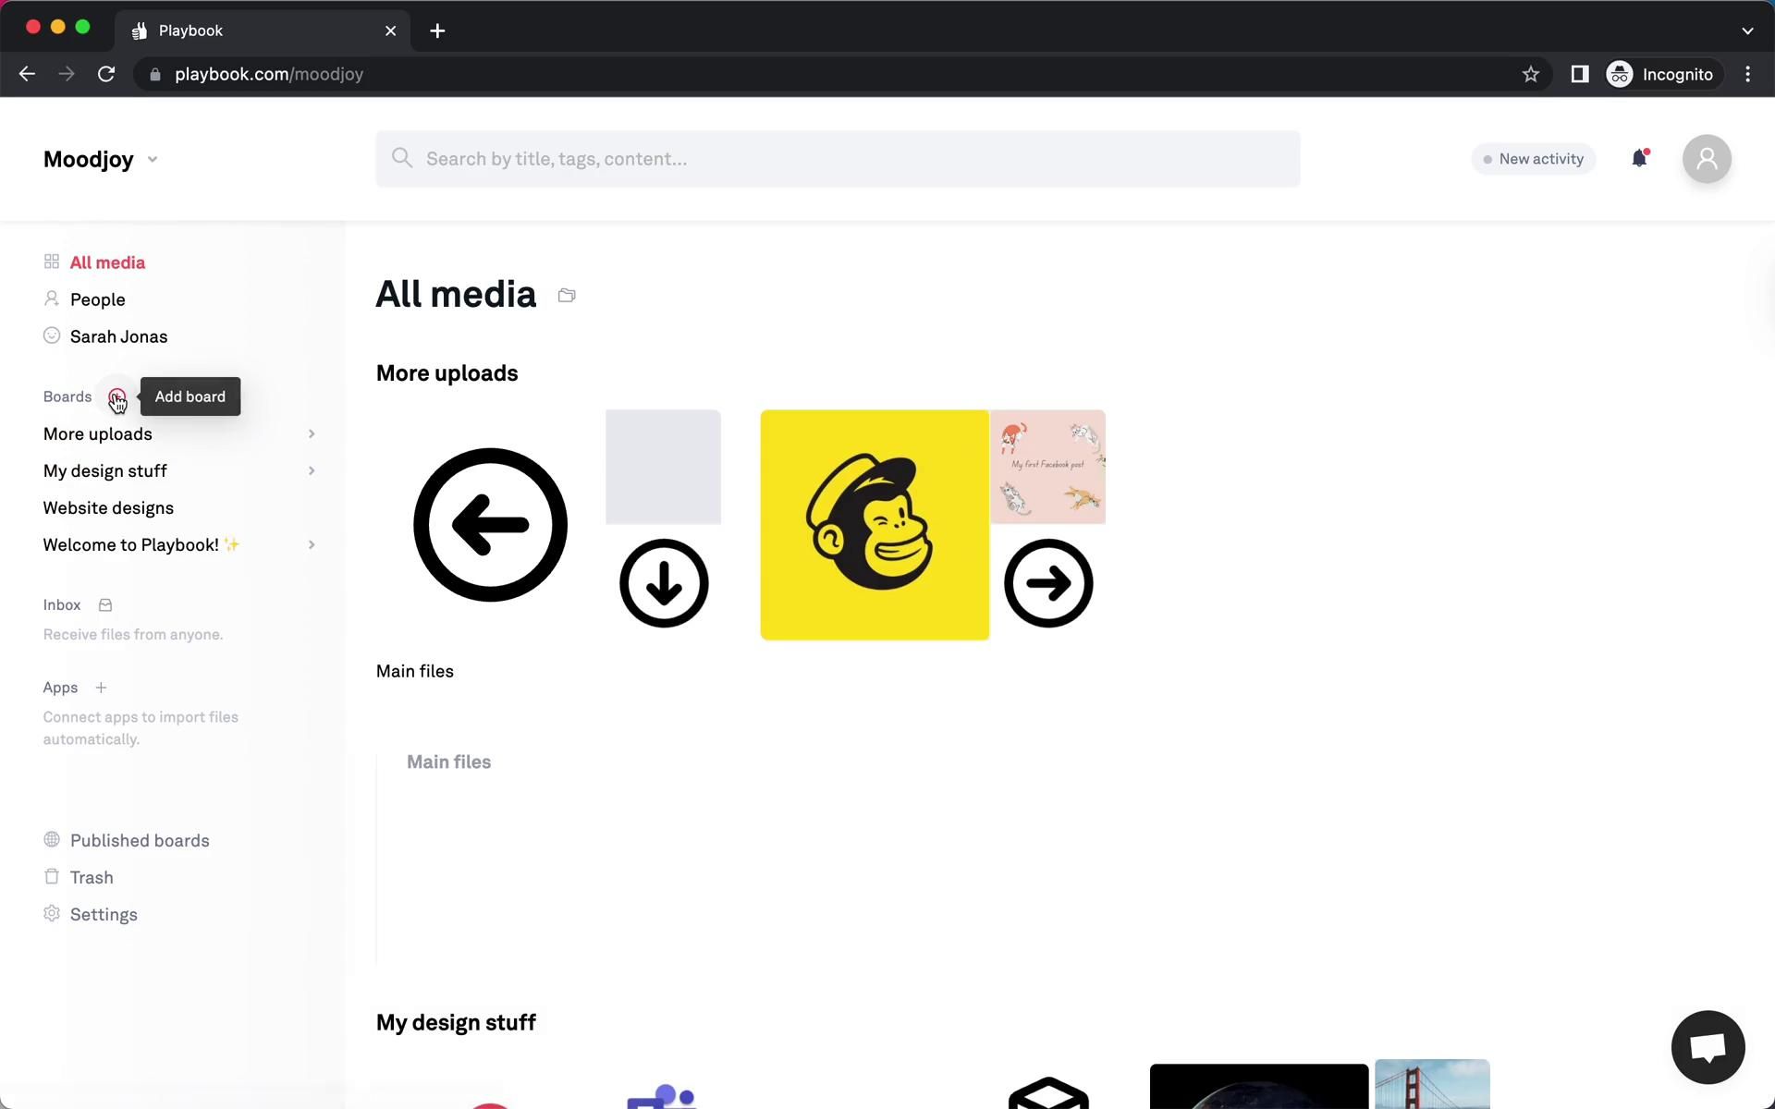Open the Website designs board
The width and height of the screenshot is (1775, 1109).
click(x=108, y=508)
